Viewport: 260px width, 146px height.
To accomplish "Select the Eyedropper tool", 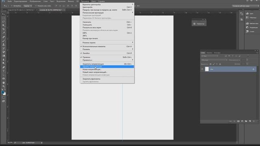I will tap(4, 33).
